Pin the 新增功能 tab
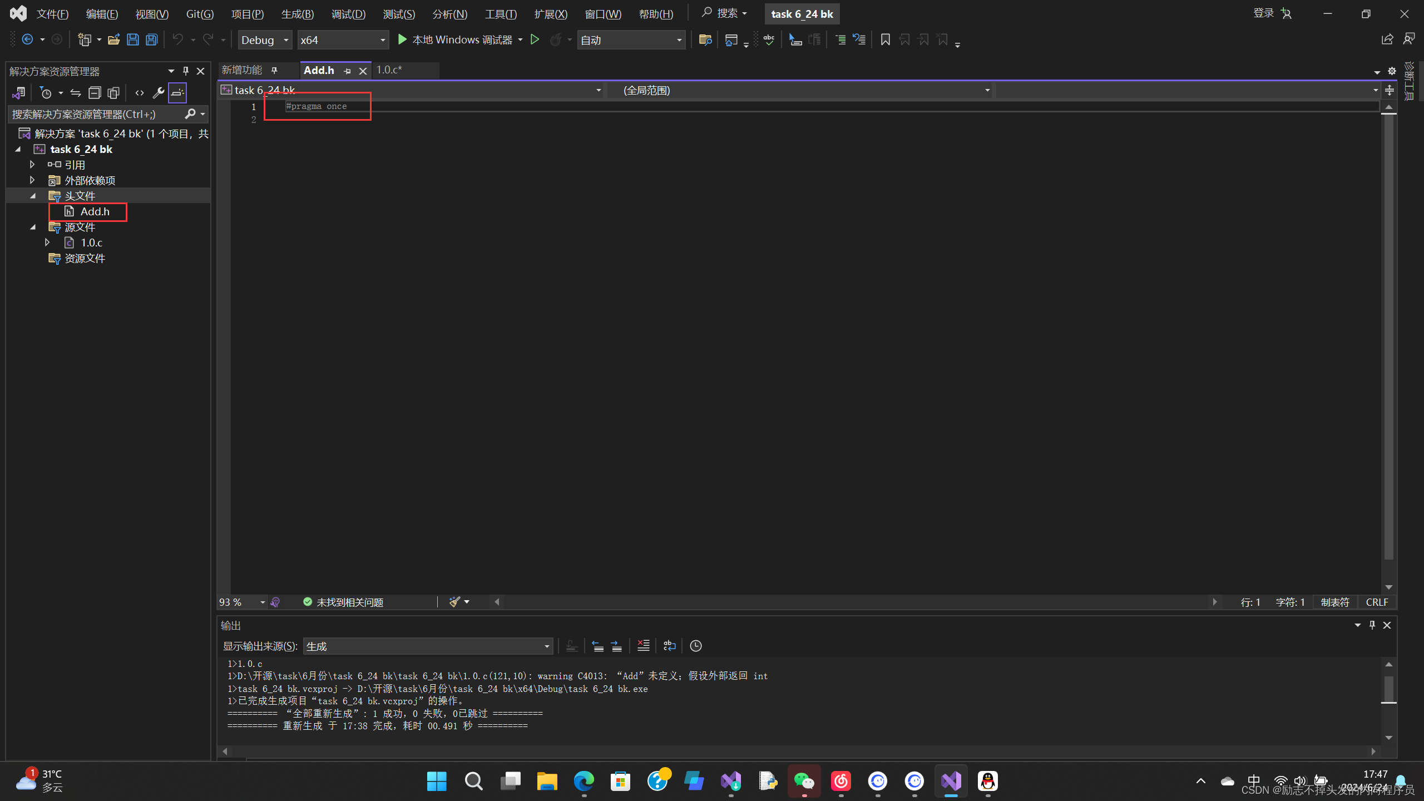The width and height of the screenshot is (1424, 801). [274, 70]
